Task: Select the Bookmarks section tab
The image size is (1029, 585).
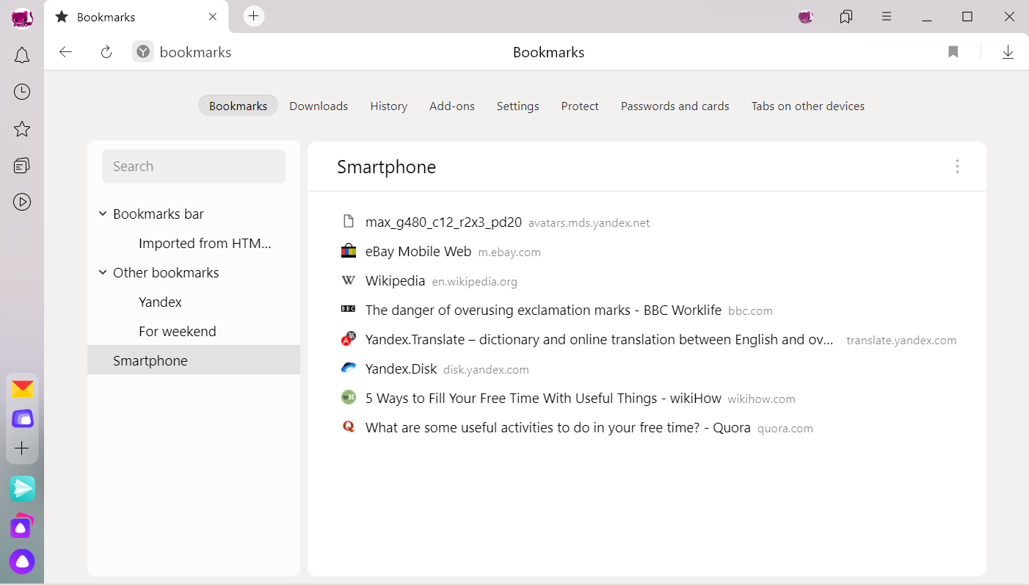Action: tap(238, 106)
